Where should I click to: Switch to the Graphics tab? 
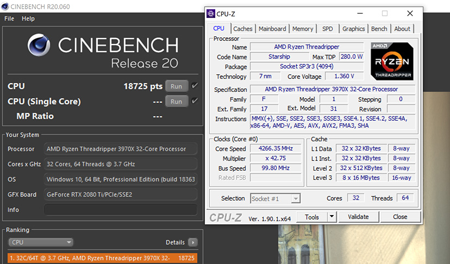tap(354, 29)
